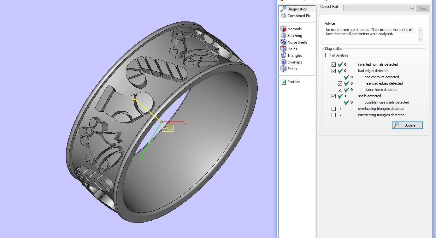436x238 pixels.
Task: Click the Next part button
Action: pyautogui.click(x=423, y=8)
